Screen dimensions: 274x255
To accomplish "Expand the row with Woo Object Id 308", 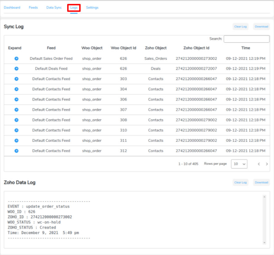I will click(x=17, y=120).
